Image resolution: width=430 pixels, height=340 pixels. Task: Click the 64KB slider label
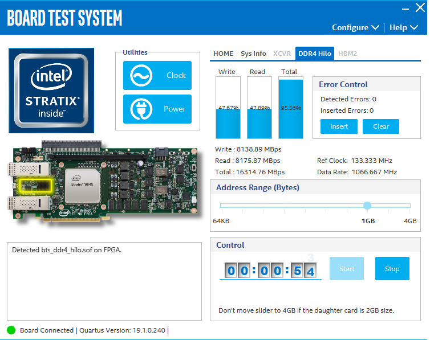pyautogui.click(x=221, y=221)
